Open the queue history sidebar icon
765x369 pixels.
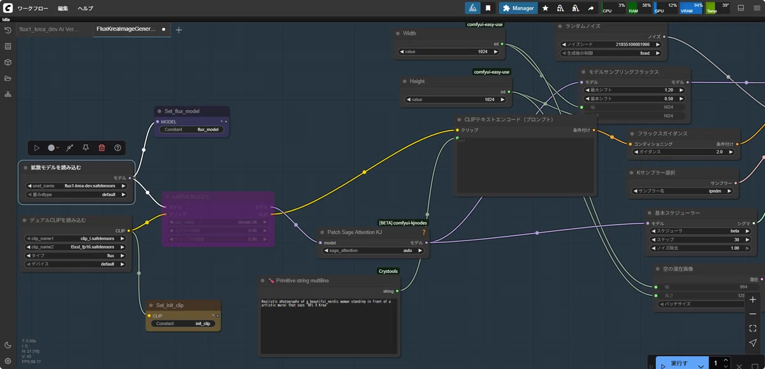tap(8, 30)
